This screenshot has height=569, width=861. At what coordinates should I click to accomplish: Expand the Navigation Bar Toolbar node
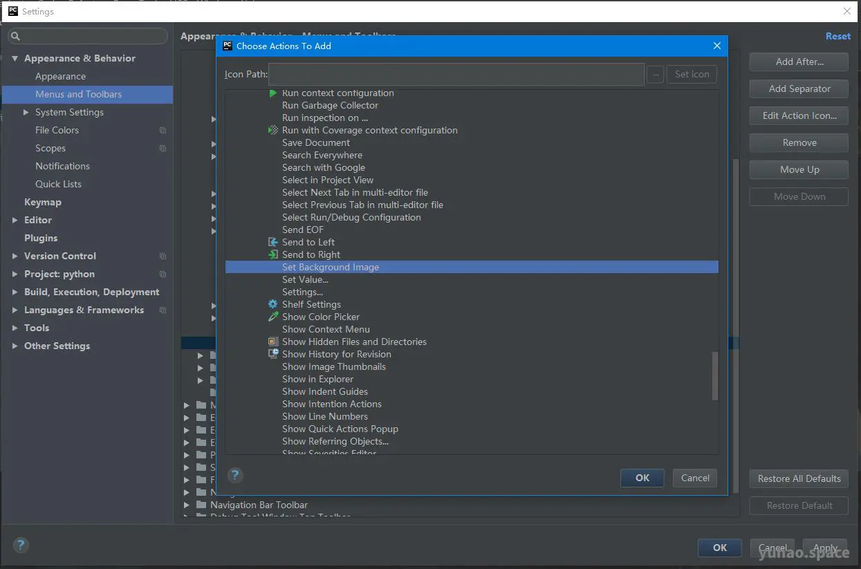coord(187,505)
